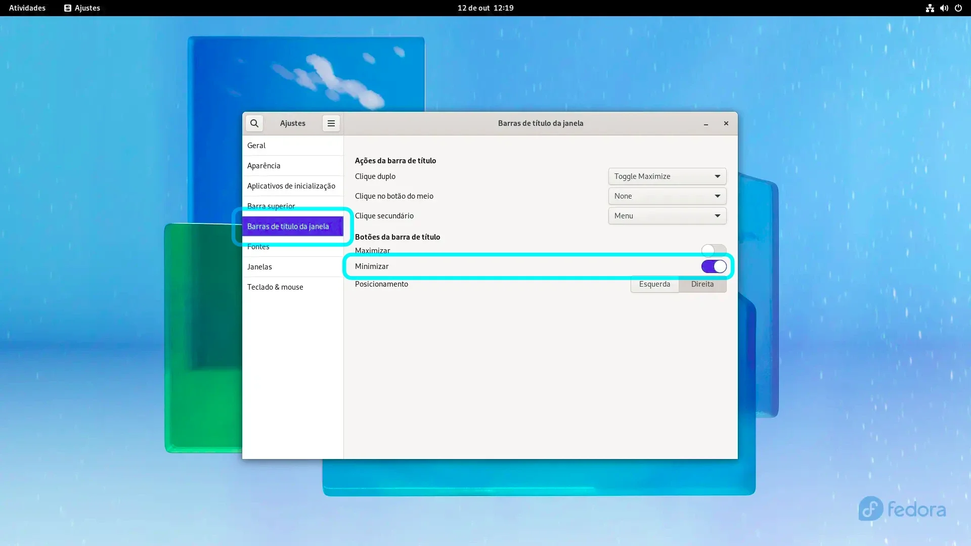Screen dimensions: 971x546
Task: Open the Ajustes app menu in top bar
Action: coord(82,8)
